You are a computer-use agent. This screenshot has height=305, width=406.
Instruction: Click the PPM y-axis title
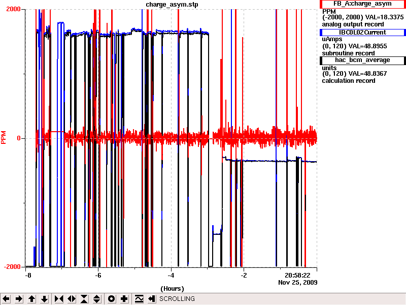[x=4, y=137]
